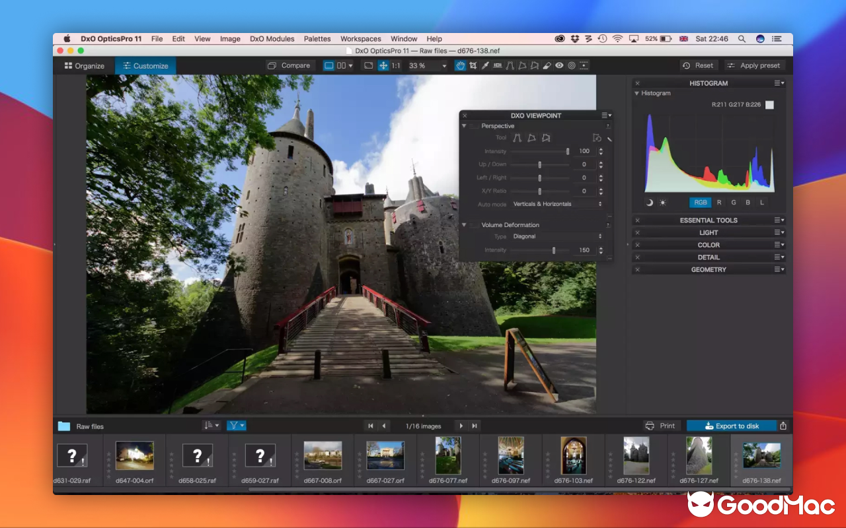The height and width of the screenshot is (528, 846).
Task: Select the Pan hand tool
Action: (x=461, y=65)
